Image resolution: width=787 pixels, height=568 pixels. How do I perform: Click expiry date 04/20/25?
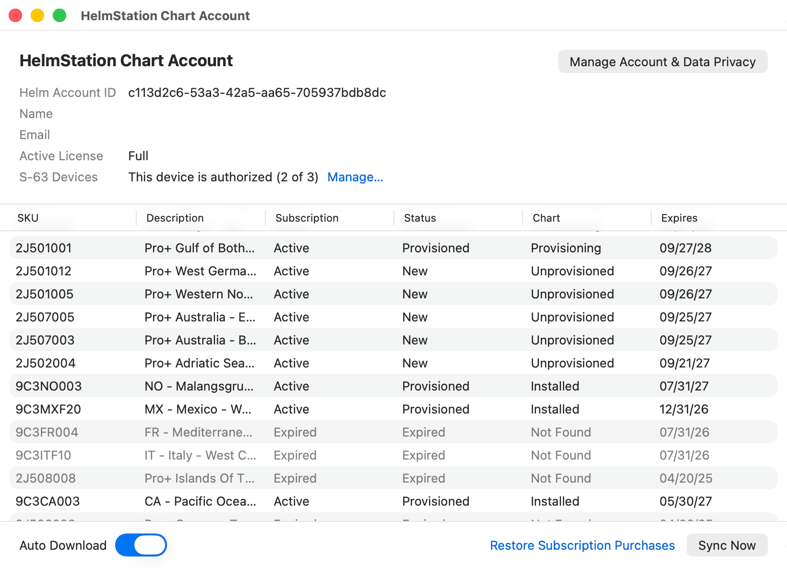point(686,478)
